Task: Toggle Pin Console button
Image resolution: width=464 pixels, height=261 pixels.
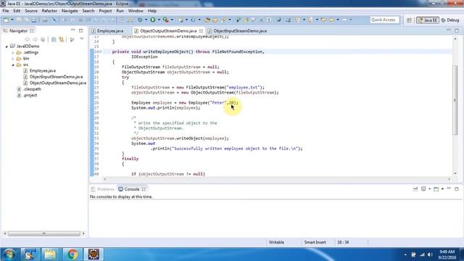Action: 415,188
